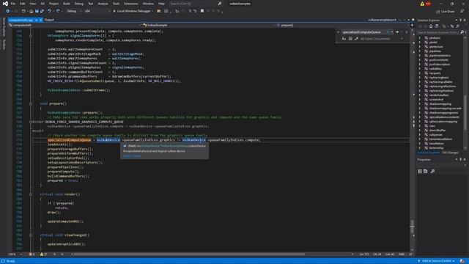Screen dimensions: 469x264
Task: Click the Properties panel alphabetical sort icon
Action: (426, 171)
